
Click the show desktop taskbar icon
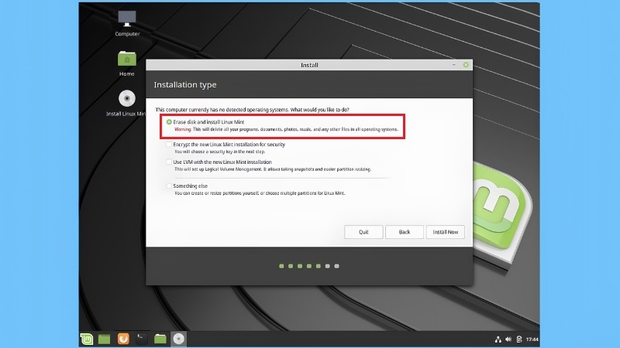pos(105,339)
